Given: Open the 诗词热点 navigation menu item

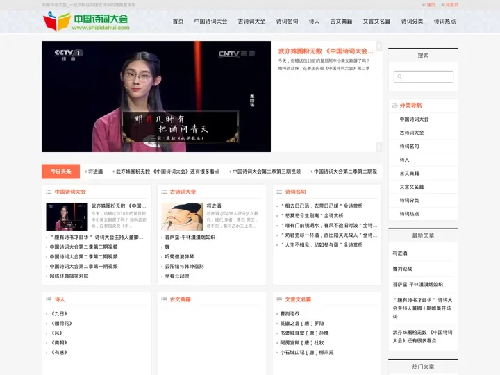Looking at the screenshot, I should [444, 22].
